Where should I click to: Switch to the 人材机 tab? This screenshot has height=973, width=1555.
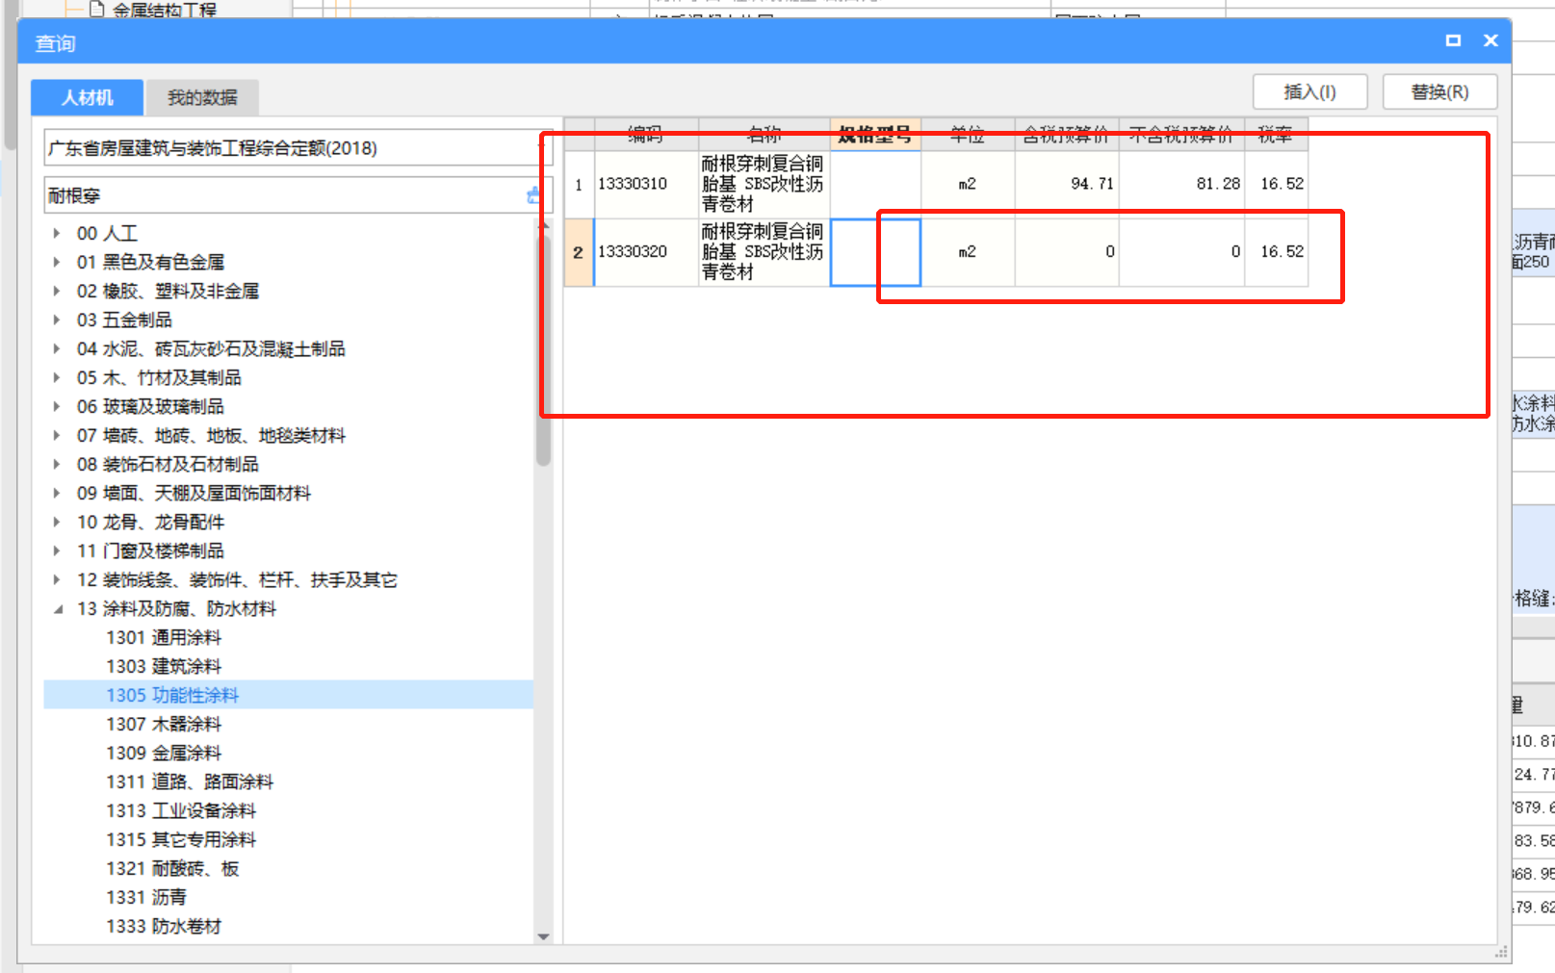point(88,97)
